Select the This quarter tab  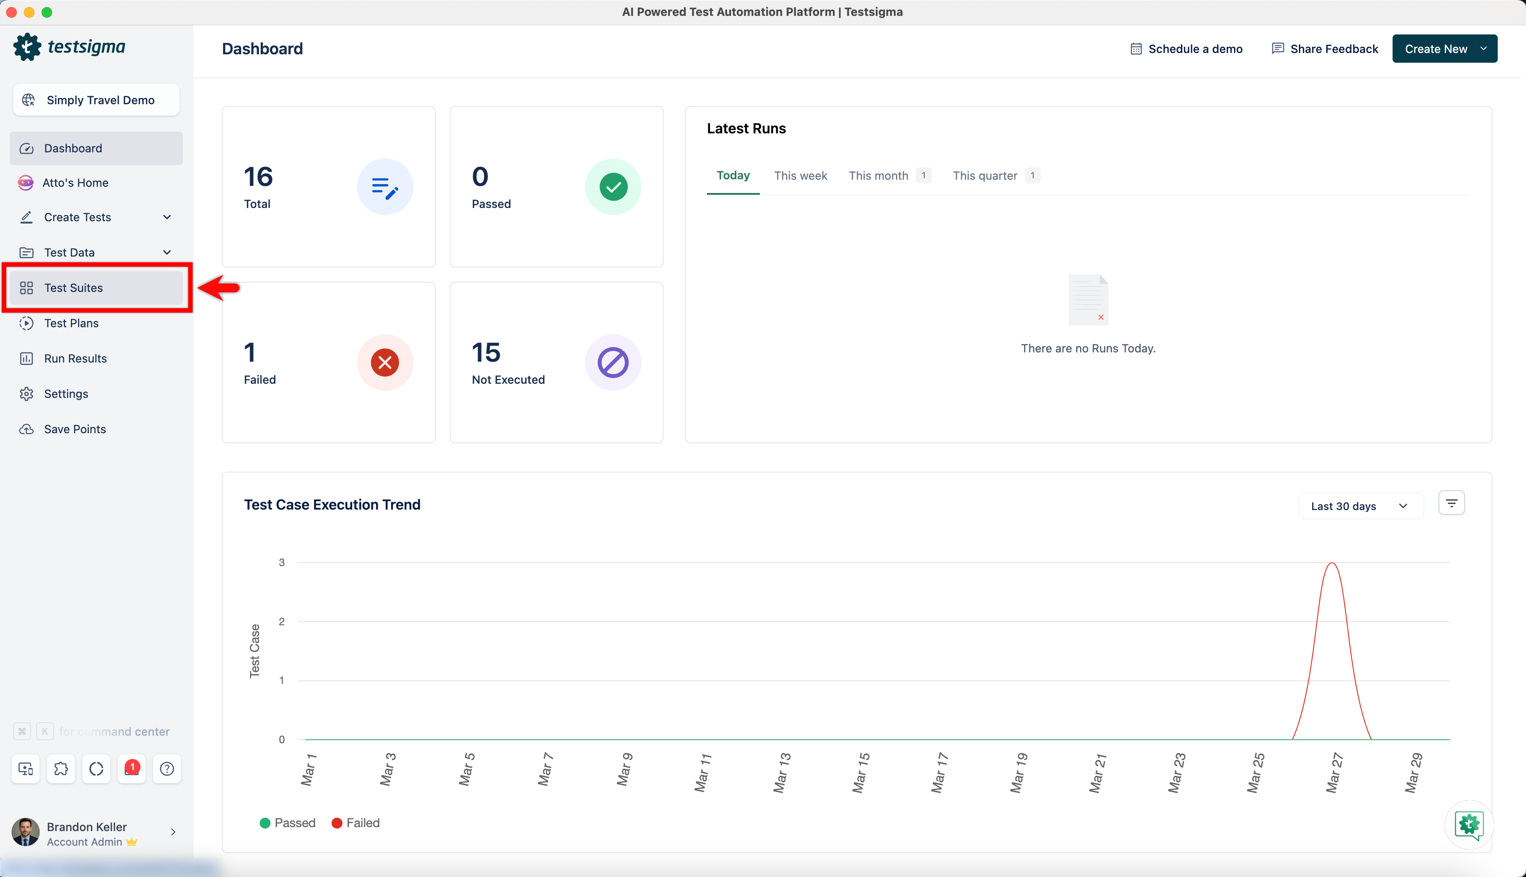[x=984, y=175]
